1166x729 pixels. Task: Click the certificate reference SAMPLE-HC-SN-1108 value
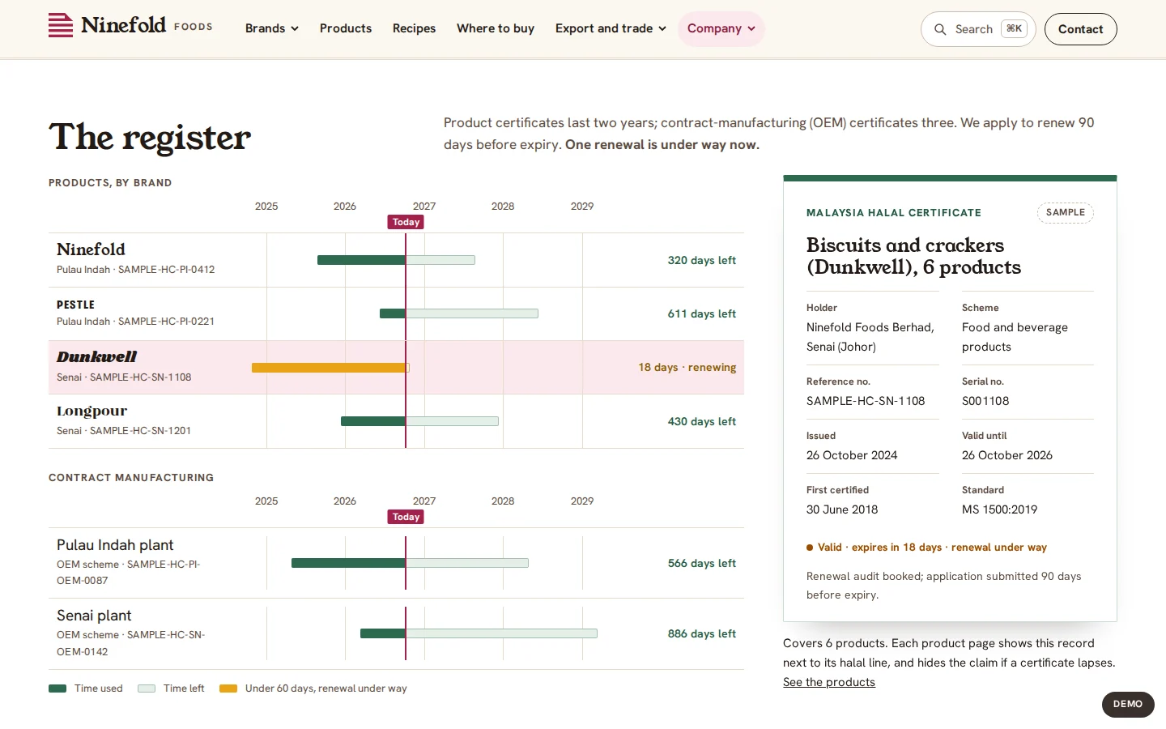pos(866,401)
